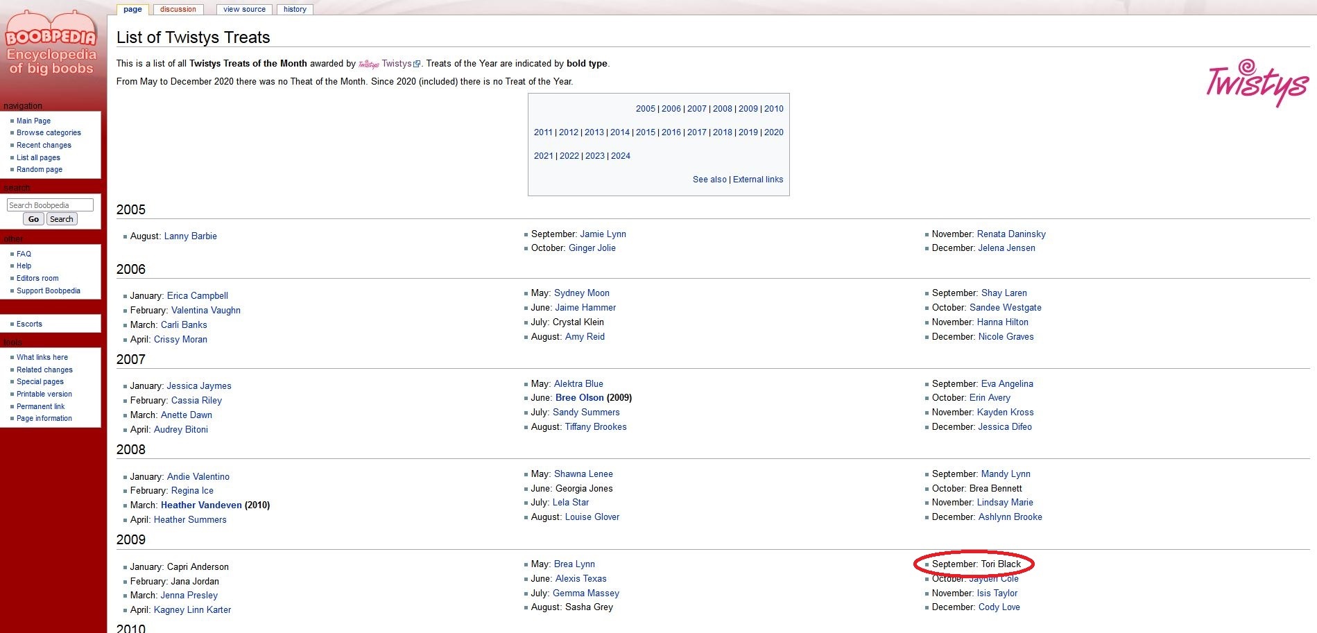Open the FAQ link
This screenshot has height=633, width=1317.
(24, 254)
